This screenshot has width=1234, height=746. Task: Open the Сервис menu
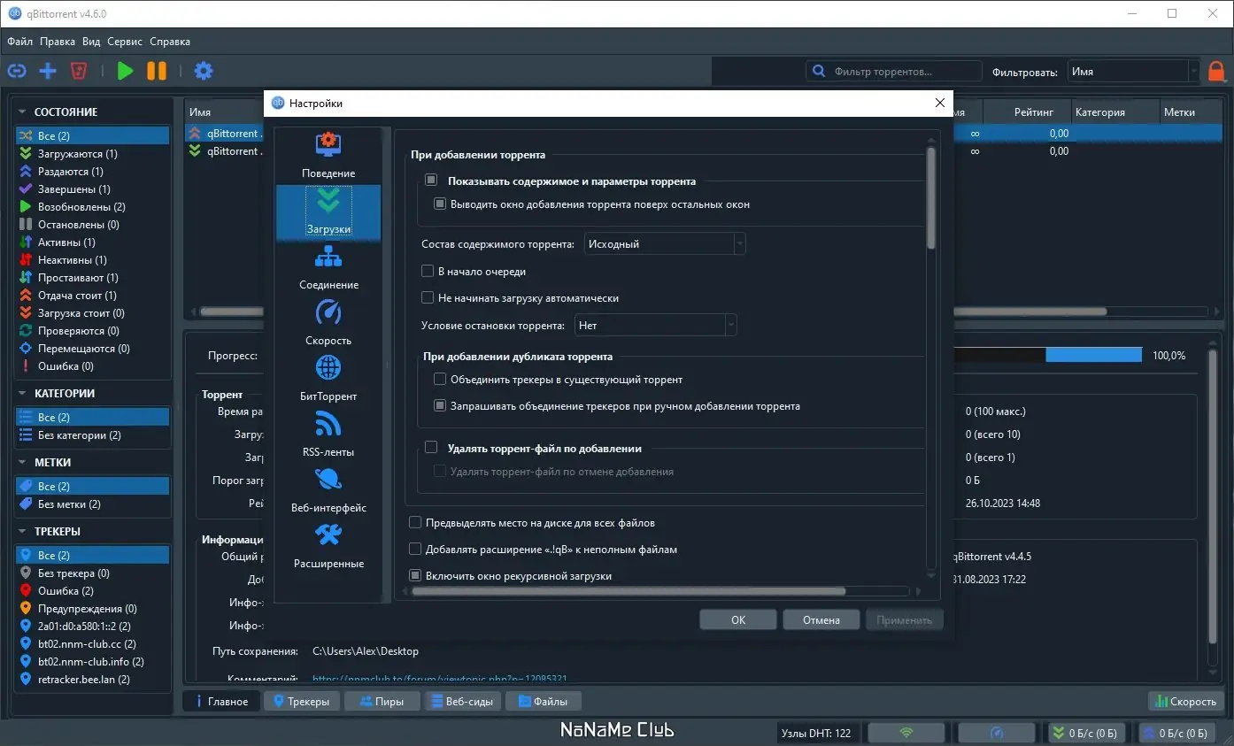click(124, 41)
